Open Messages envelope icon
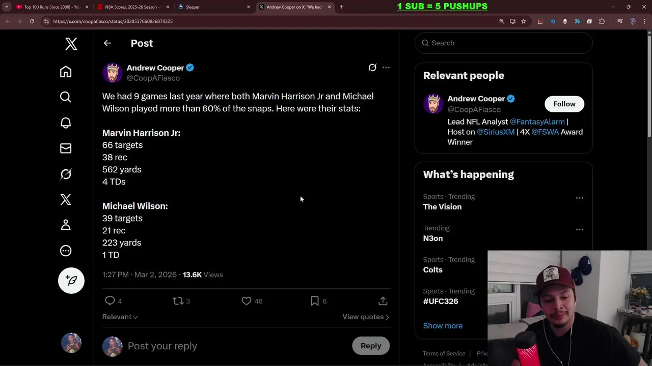The width and height of the screenshot is (652, 366). click(x=66, y=148)
